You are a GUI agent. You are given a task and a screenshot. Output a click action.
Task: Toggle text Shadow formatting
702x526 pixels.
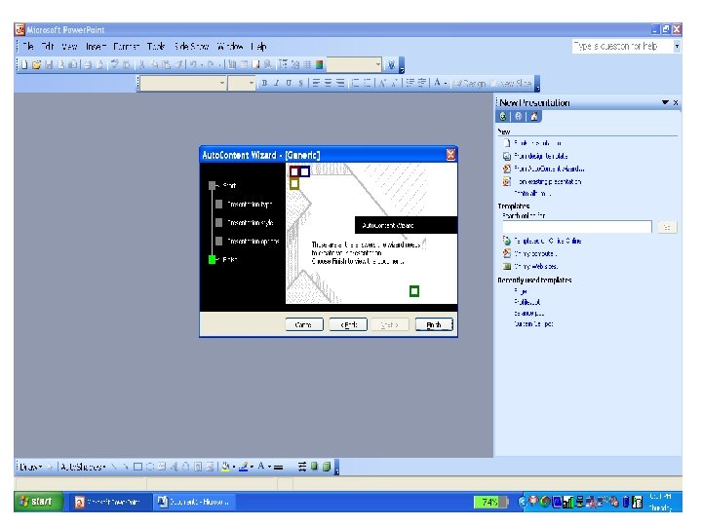coord(301,83)
